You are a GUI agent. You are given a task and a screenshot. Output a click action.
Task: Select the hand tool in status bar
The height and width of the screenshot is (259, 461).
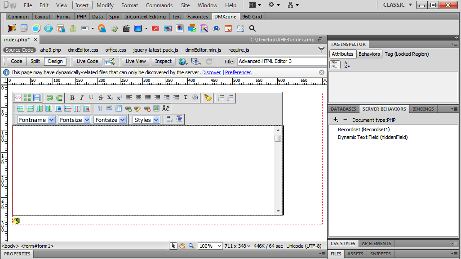pos(182,246)
